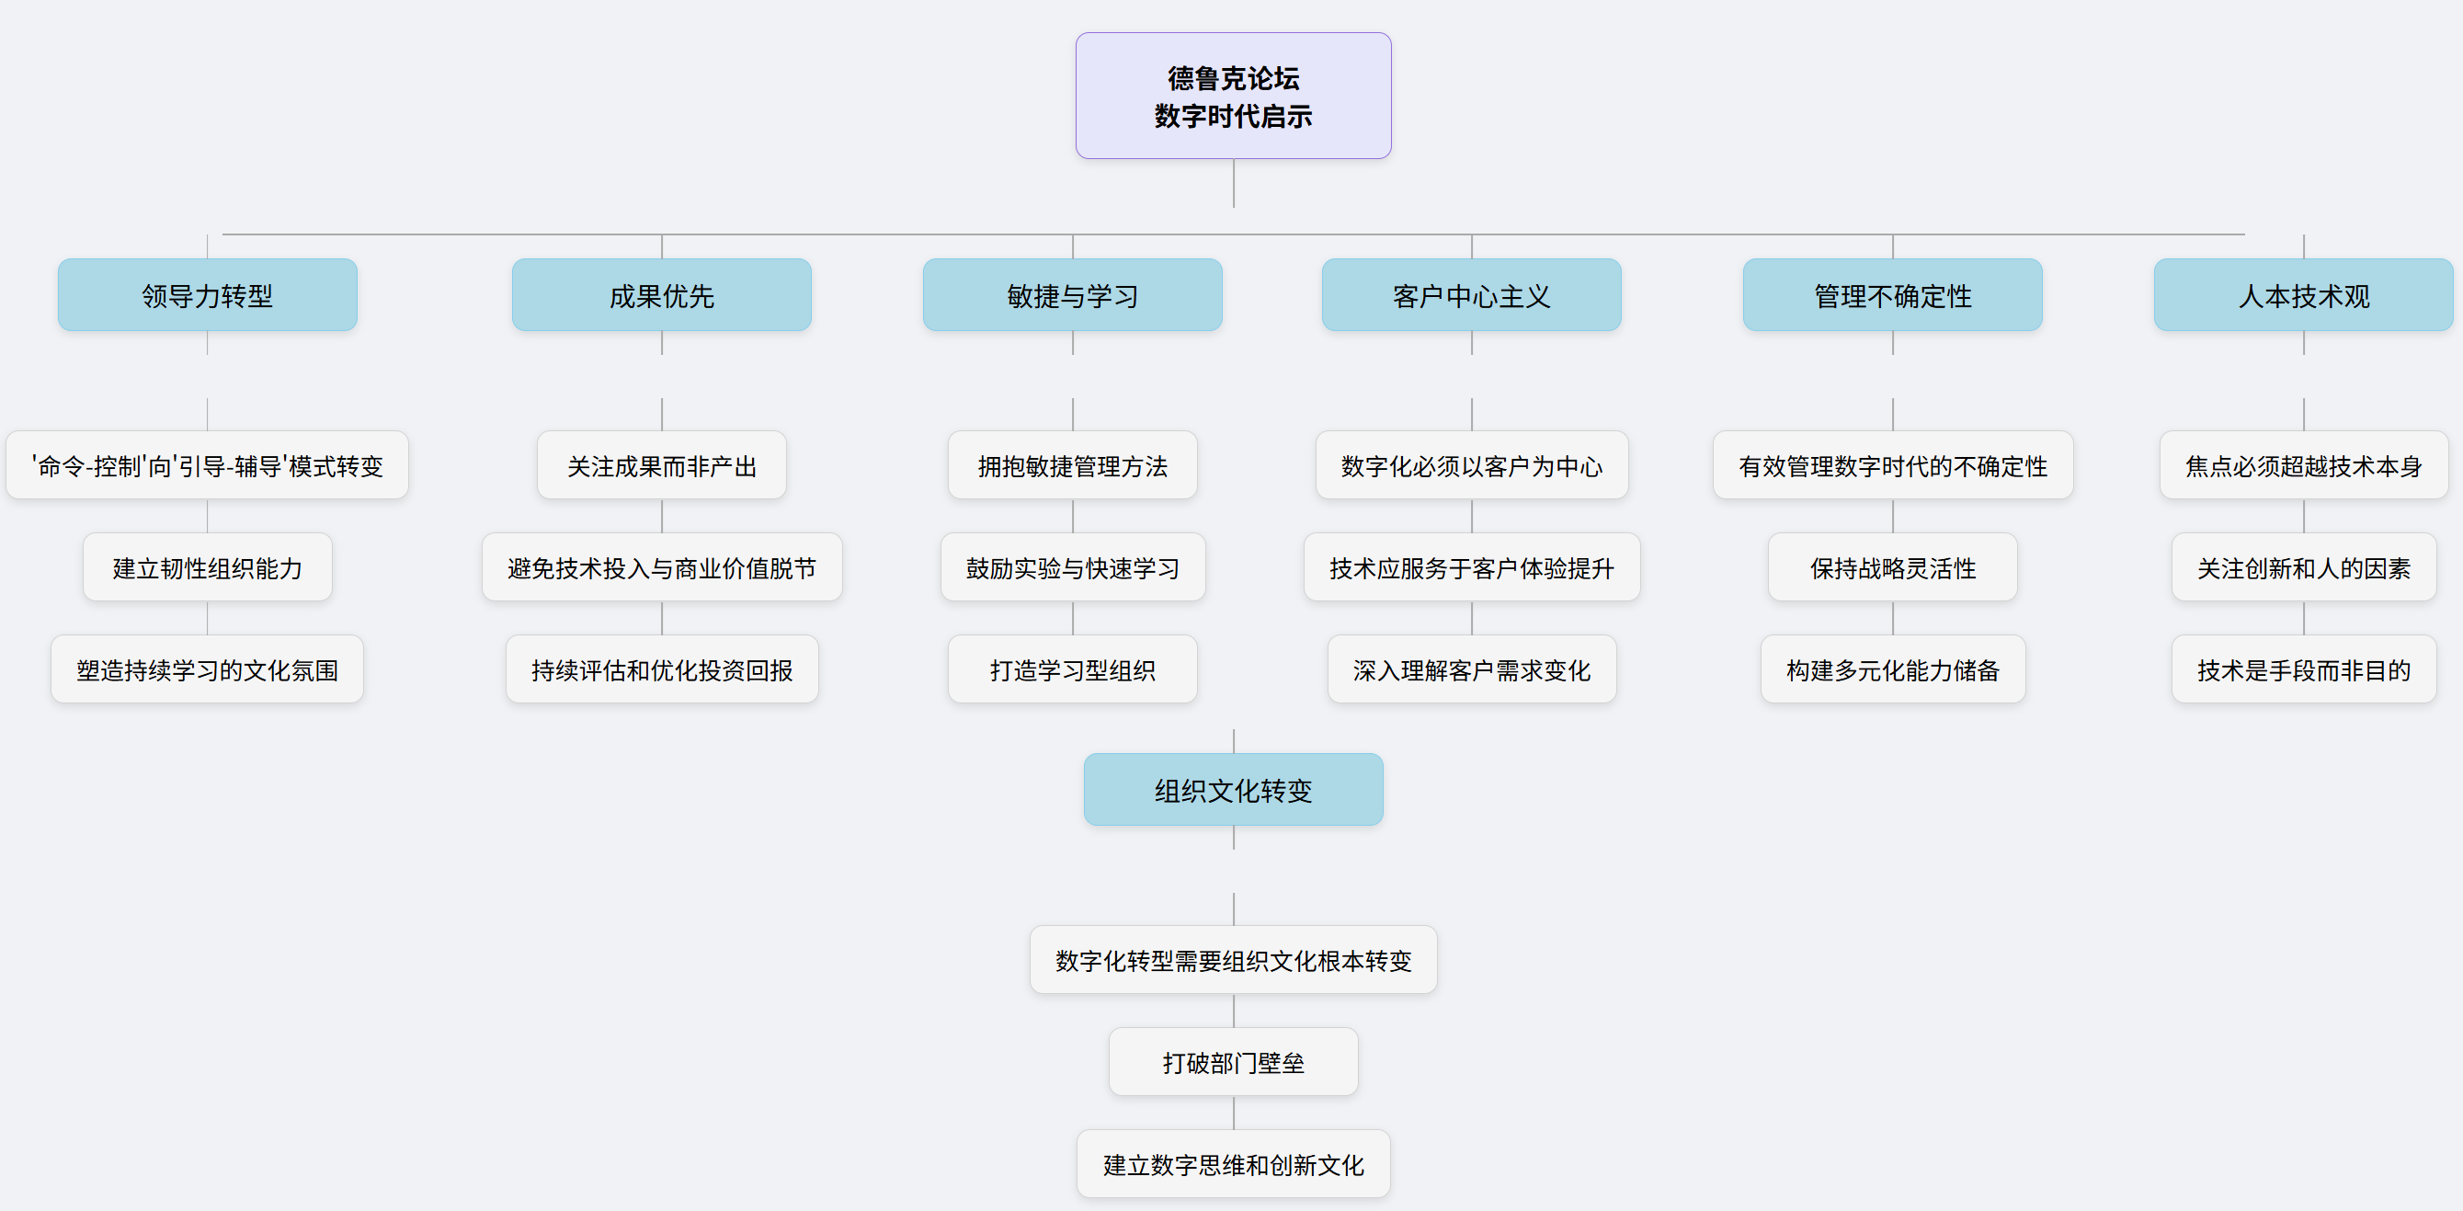This screenshot has width=2463, height=1211.
Task: Click the 建立数字思维和创新文化 node
Action: [x=1233, y=1164]
